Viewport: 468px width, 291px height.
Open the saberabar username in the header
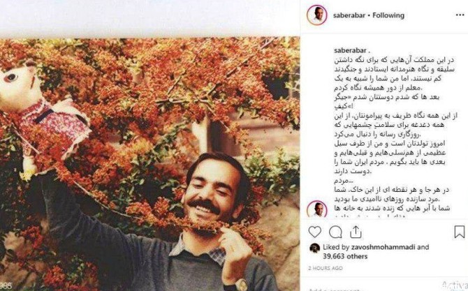(349, 15)
